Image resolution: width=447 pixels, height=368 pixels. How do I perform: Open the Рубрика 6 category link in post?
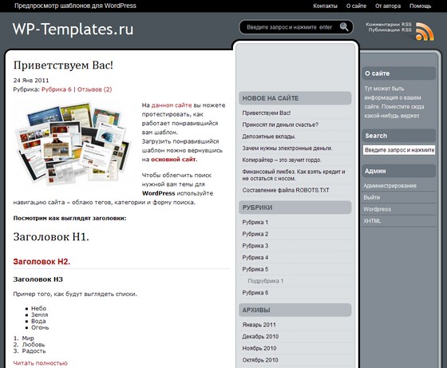pyautogui.click(x=57, y=89)
